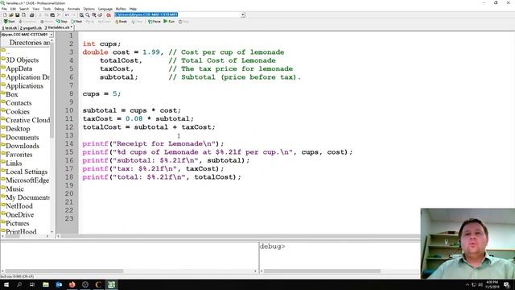Open the Options menu
The width and height of the screenshot is (515, 290).
[x=89, y=9]
